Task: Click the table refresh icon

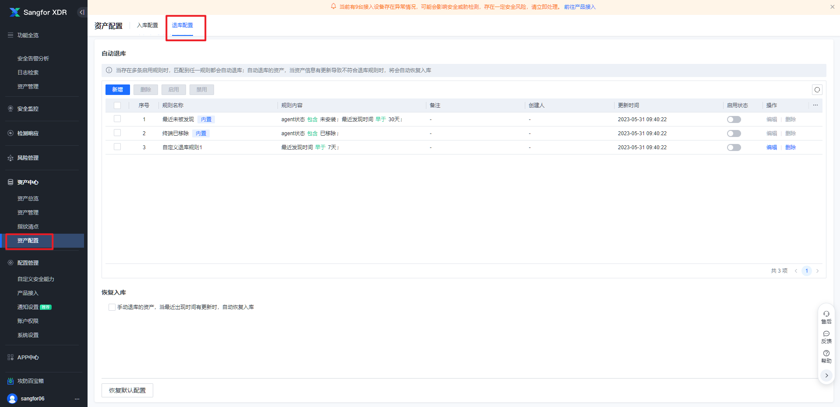Action: (817, 90)
